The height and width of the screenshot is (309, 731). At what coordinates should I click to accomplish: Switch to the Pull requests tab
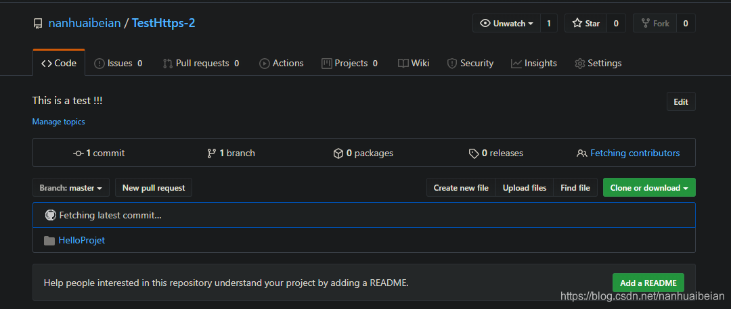coord(201,64)
